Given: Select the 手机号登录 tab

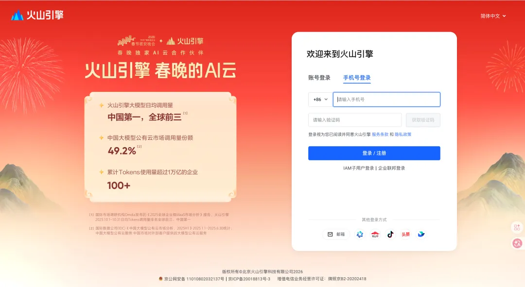Looking at the screenshot, I should tap(357, 78).
